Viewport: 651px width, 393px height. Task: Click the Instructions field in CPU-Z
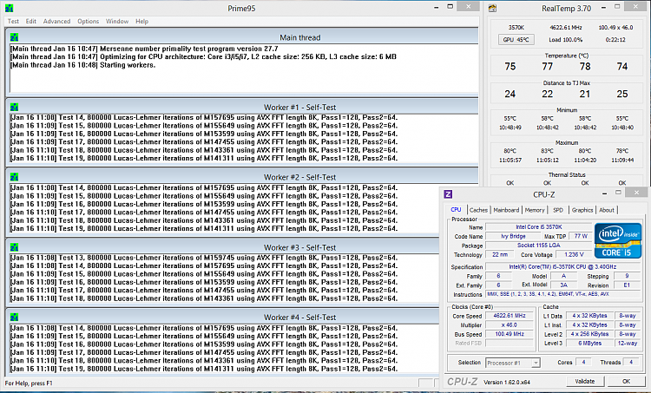click(x=562, y=294)
